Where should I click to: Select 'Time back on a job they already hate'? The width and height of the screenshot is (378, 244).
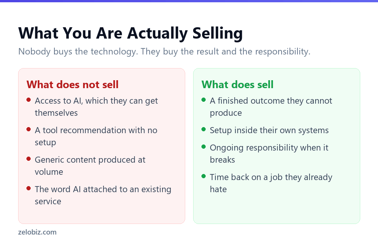point(271,183)
